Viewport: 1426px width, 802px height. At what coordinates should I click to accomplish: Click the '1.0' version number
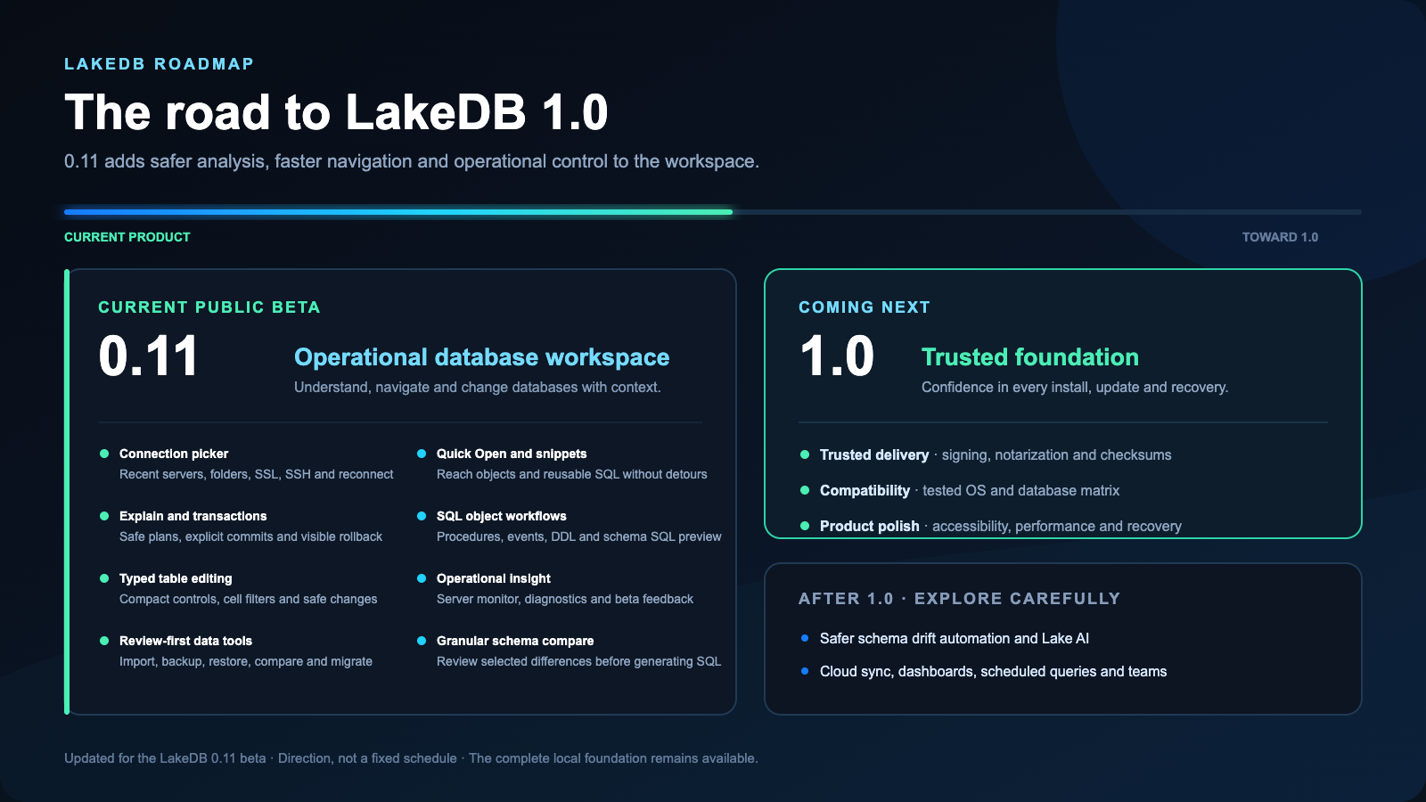pyautogui.click(x=837, y=356)
